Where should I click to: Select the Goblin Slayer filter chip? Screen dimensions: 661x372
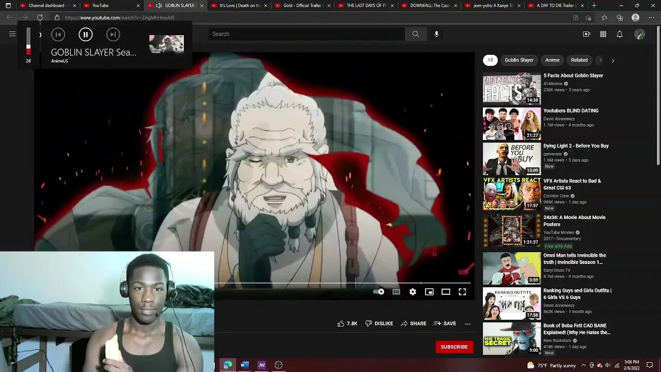click(519, 60)
